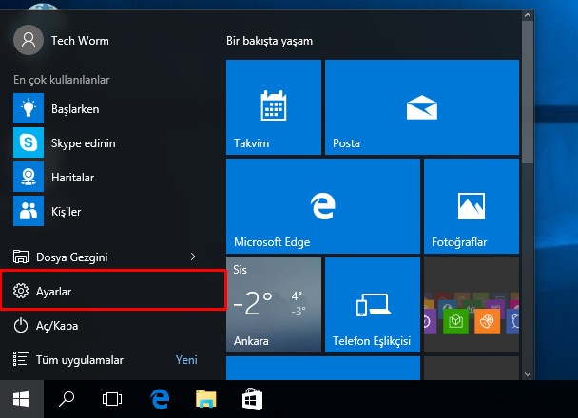Open the Ankara weather tile
The height and width of the screenshot is (418, 578).
(x=273, y=305)
